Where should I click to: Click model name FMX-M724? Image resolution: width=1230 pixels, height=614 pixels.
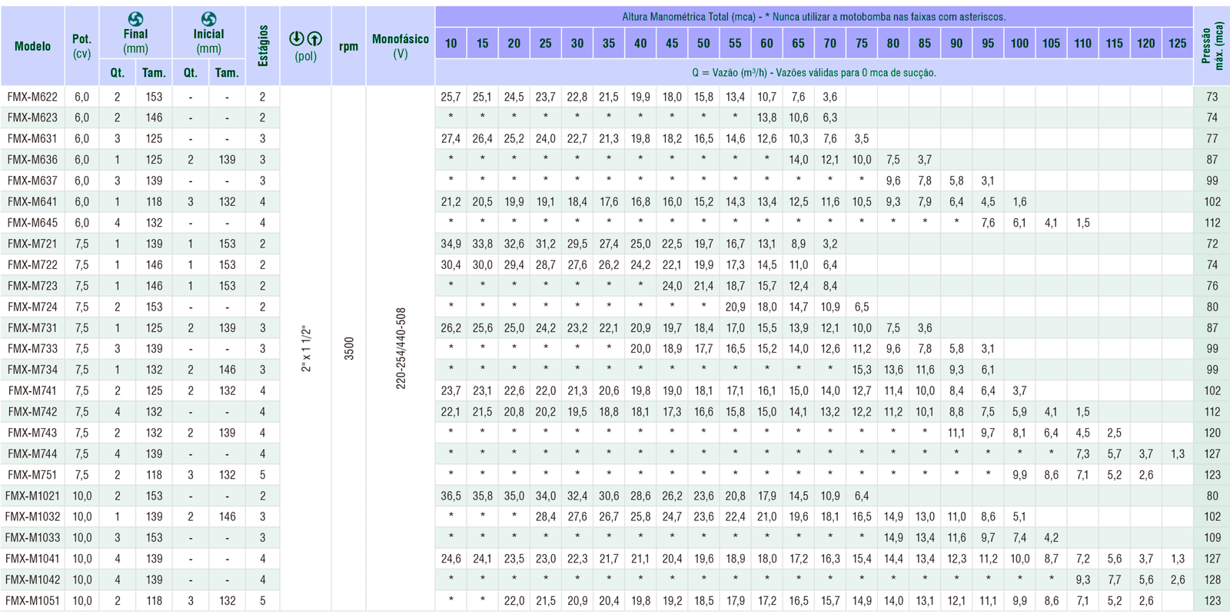pos(32,307)
